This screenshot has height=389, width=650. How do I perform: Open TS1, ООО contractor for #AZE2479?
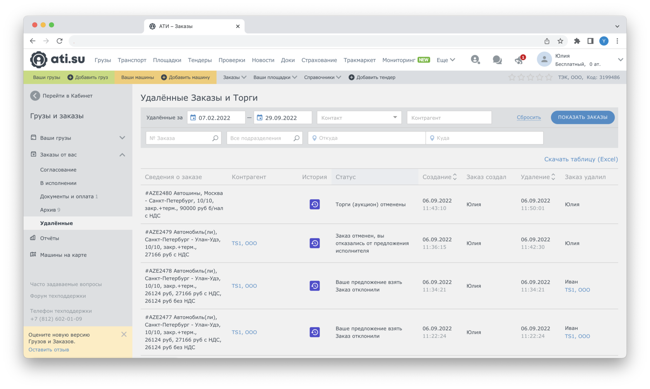point(244,243)
